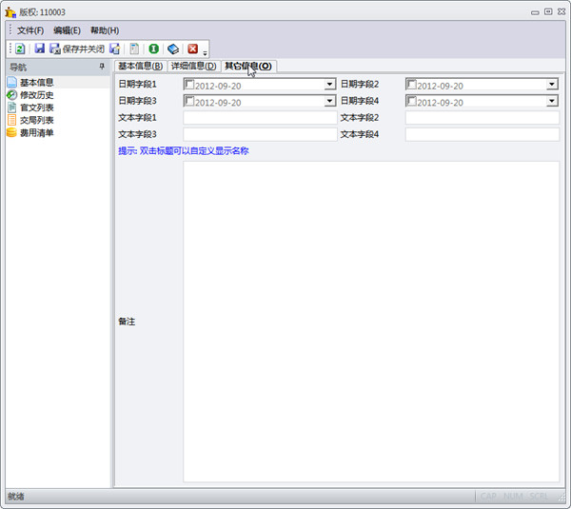Select 修改历史 in navigation list
571x509 pixels.
pyautogui.click(x=36, y=95)
